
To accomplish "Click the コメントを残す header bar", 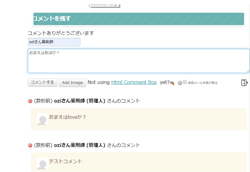I will [x=138, y=19].
